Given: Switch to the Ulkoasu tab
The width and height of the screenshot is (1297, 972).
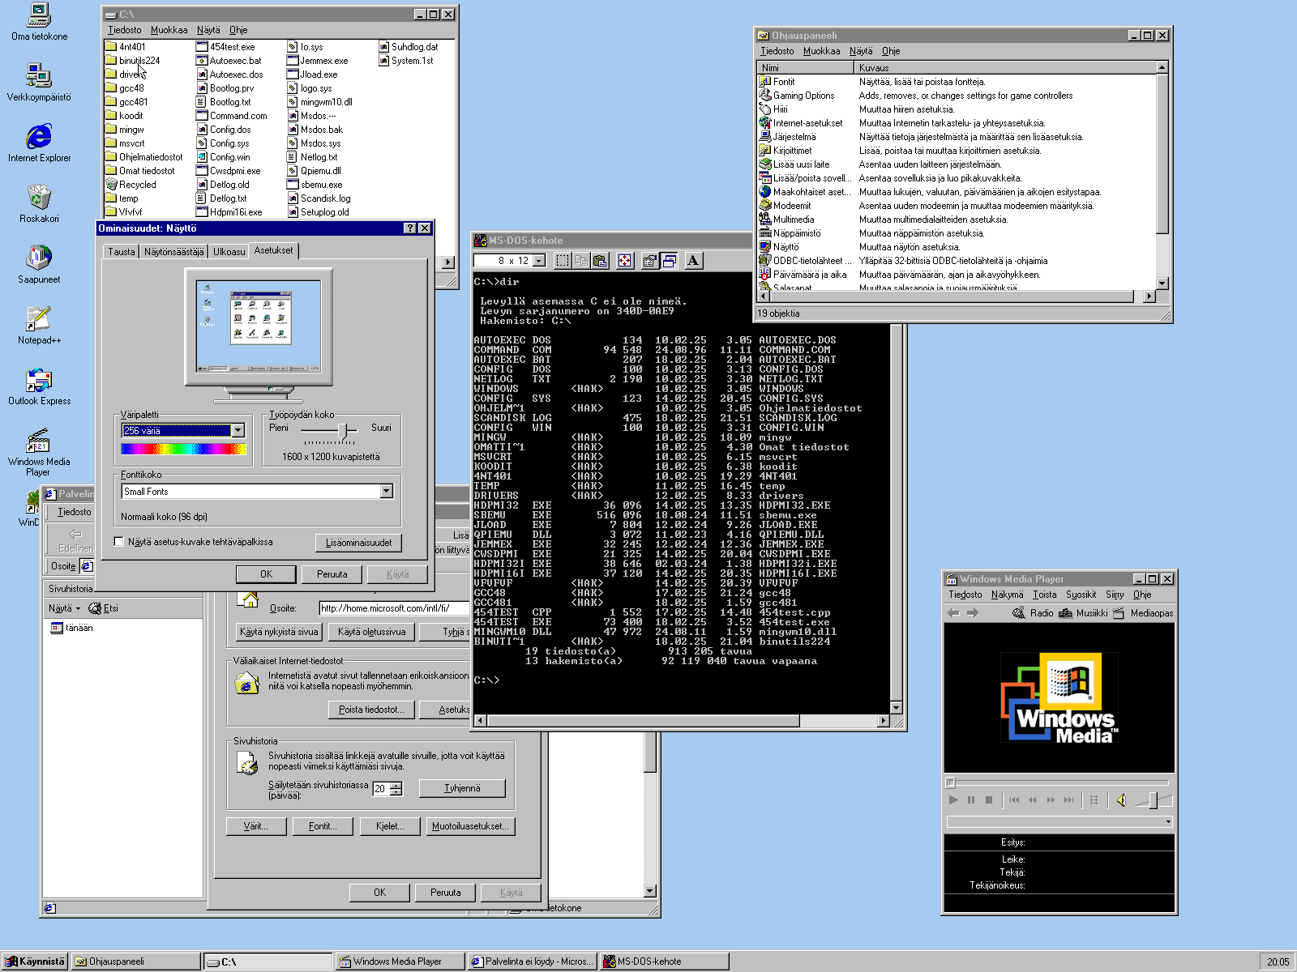Looking at the screenshot, I should [x=229, y=252].
